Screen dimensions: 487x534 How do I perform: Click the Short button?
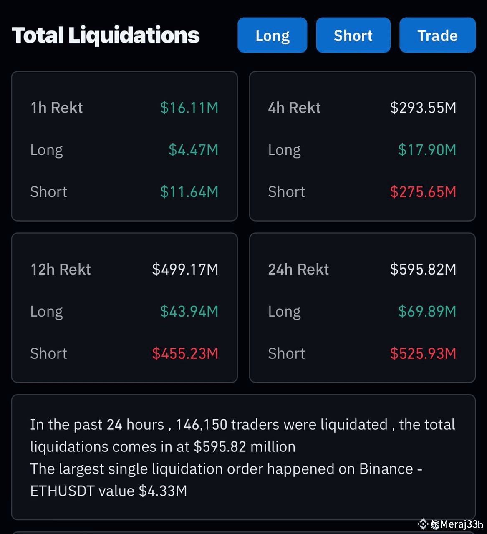click(353, 35)
